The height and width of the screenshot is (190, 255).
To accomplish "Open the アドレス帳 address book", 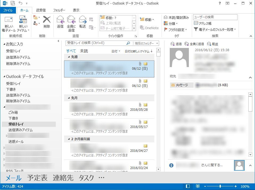I will [x=203, y=23].
